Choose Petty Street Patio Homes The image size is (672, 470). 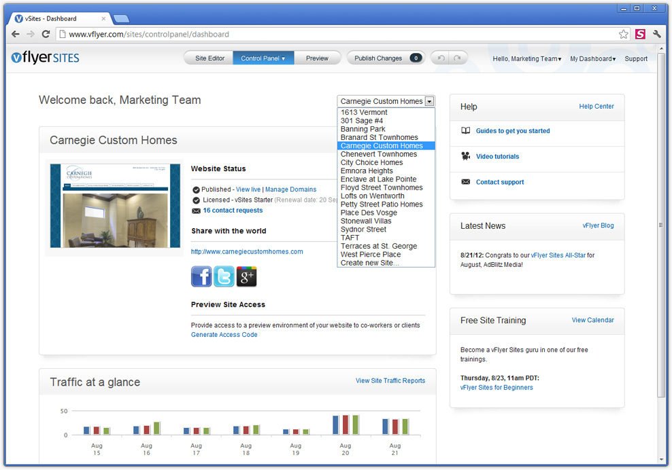(386, 204)
